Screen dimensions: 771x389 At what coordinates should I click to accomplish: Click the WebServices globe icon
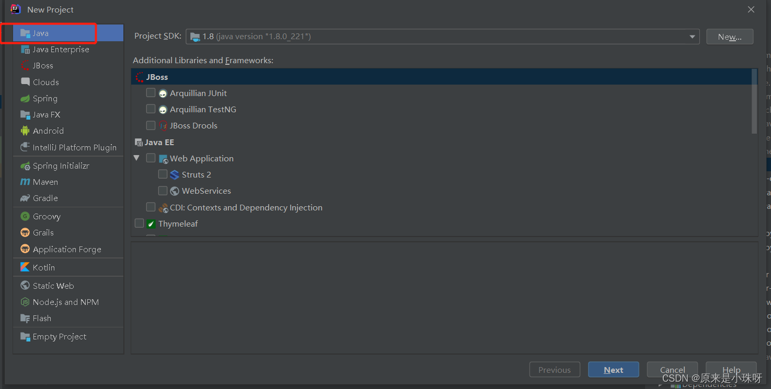[x=175, y=191]
